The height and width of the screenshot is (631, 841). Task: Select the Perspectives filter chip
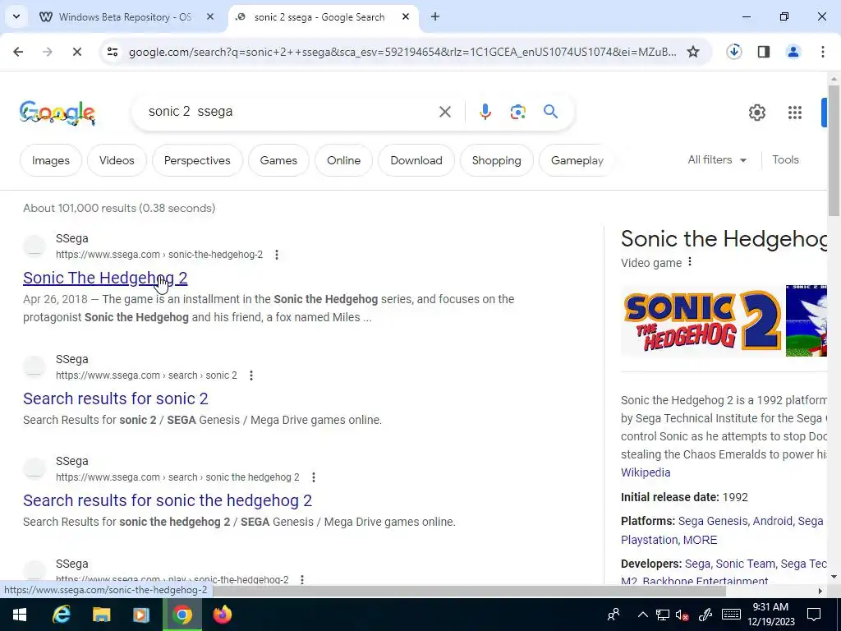197,160
